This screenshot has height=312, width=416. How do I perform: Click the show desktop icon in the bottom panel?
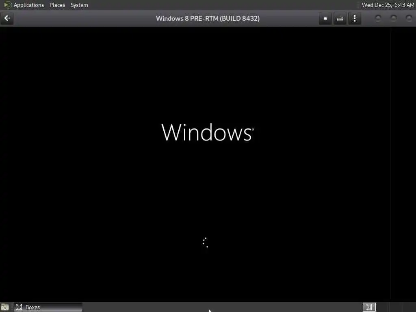5,307
